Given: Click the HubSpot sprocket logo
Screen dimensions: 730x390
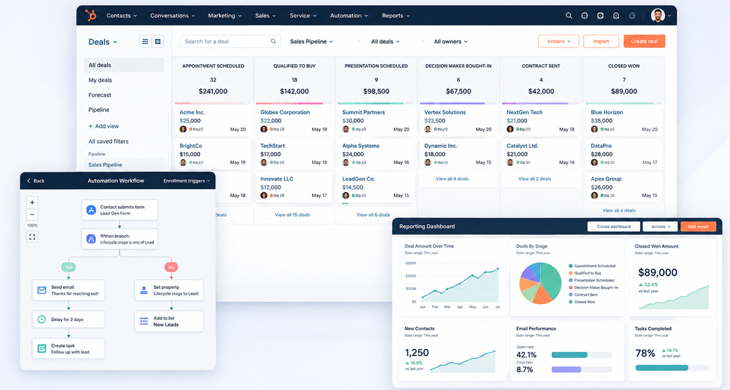Looking at the screenshot, I should click(91, 15).
